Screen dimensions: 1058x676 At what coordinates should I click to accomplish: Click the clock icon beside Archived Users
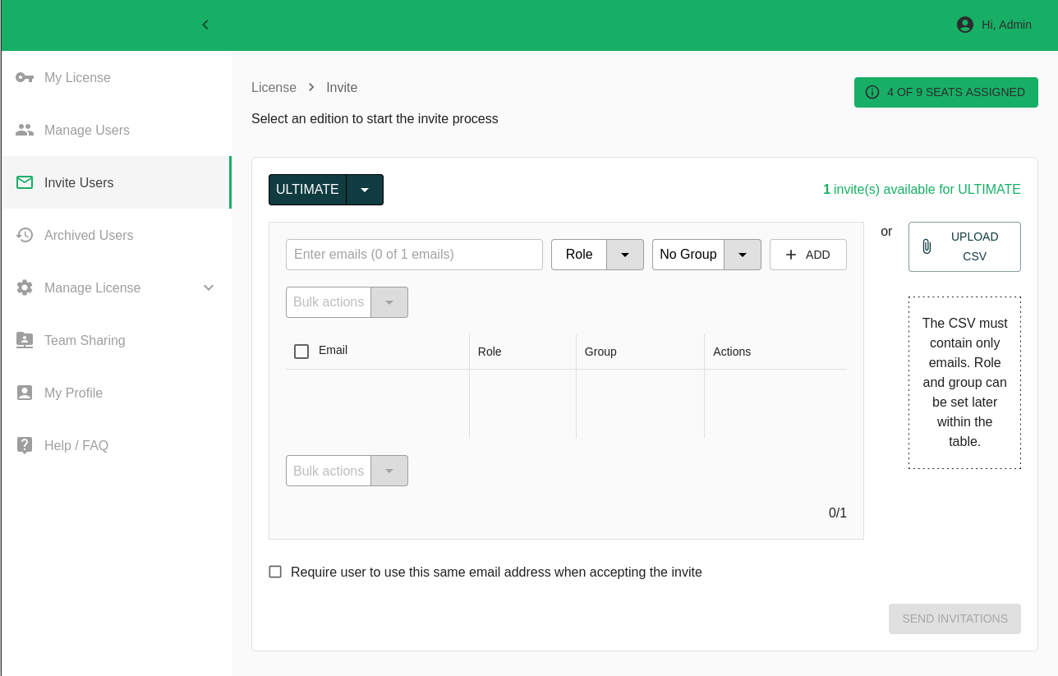tap(25, 235)
